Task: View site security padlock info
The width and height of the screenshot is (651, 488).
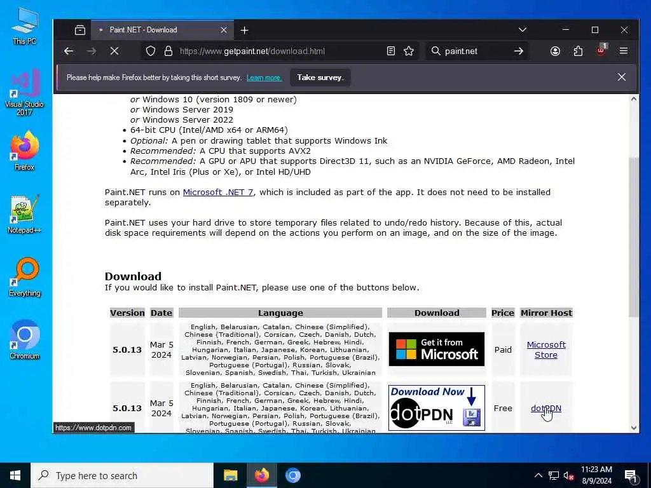Action: [168, 51]
